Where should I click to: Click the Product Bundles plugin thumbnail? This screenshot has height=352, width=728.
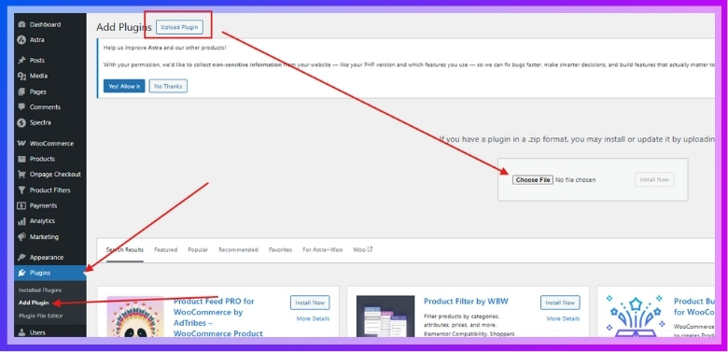636,317
